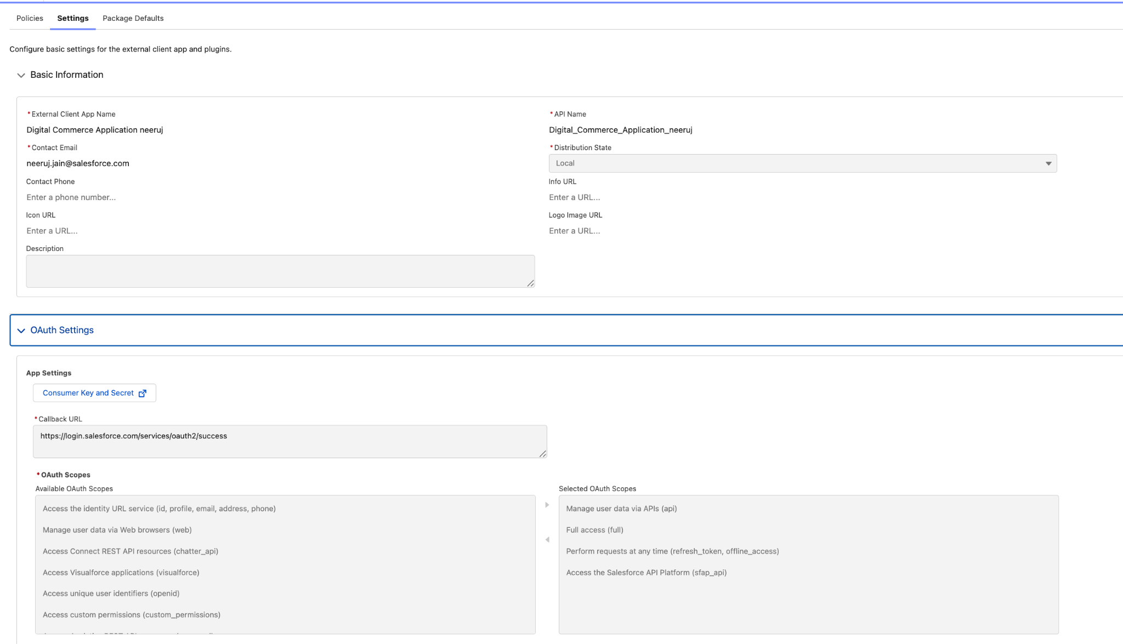The height and width of the screenshot is (644, 1123).
Task: Click the Callback URL resize handle
Action: coord(542,454)
